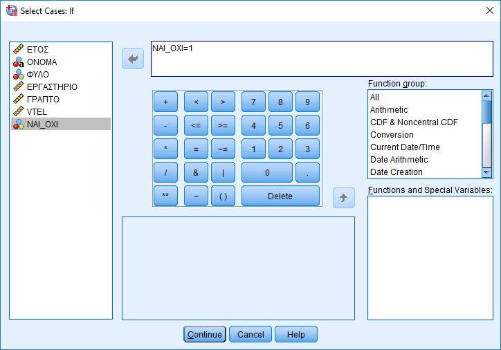The image size is (501, 350).
Task: Choose CDF & Noncentral CDF group
Action: click(425, 122)
